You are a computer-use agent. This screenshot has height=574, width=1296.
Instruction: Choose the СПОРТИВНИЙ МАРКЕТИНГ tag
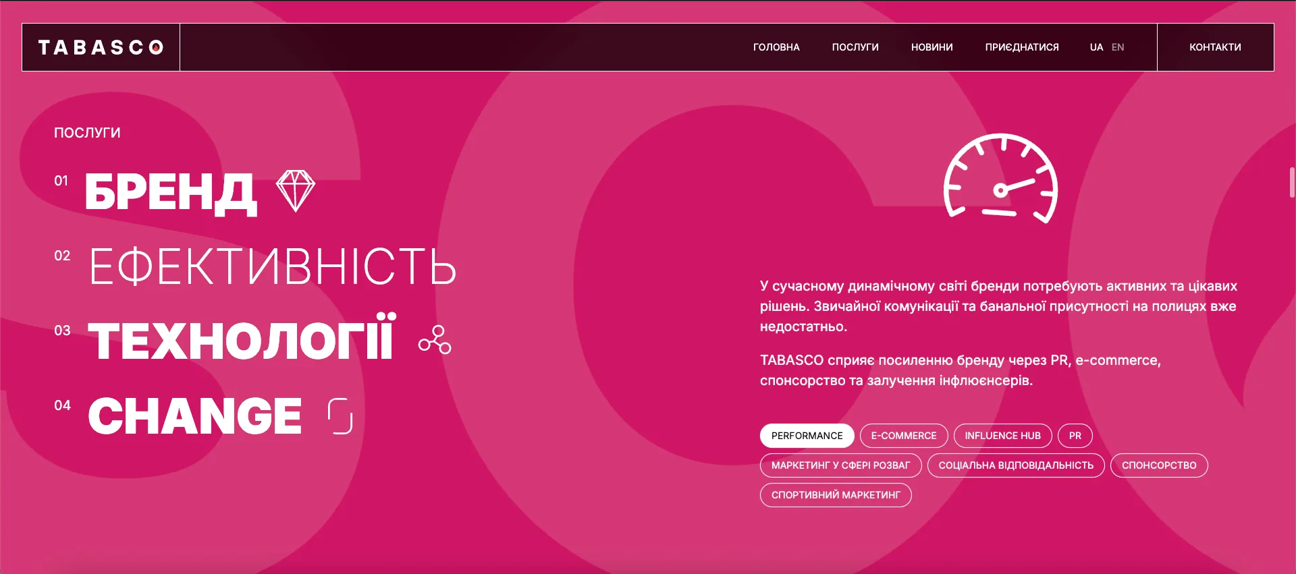836,495
